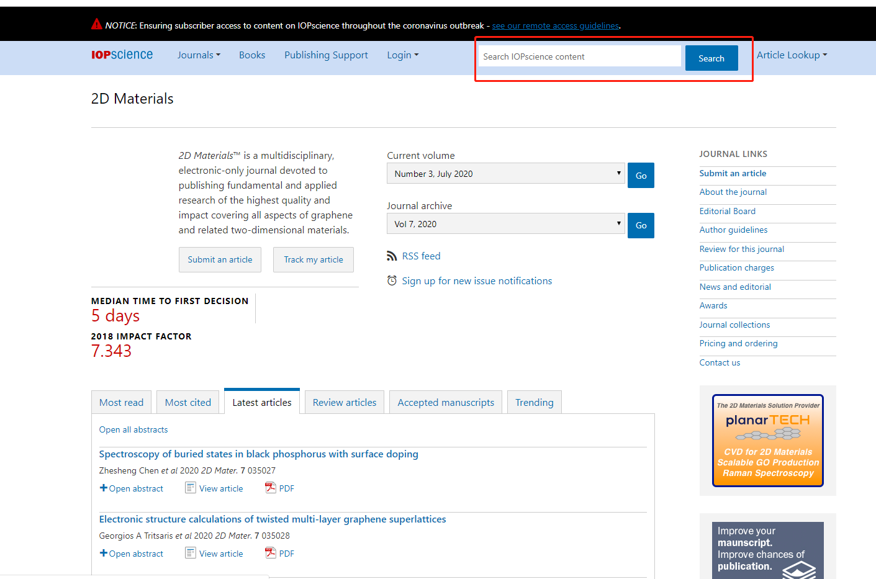
Task: Expand abstract plus icon for black phosphorus article
Action: 104,488
